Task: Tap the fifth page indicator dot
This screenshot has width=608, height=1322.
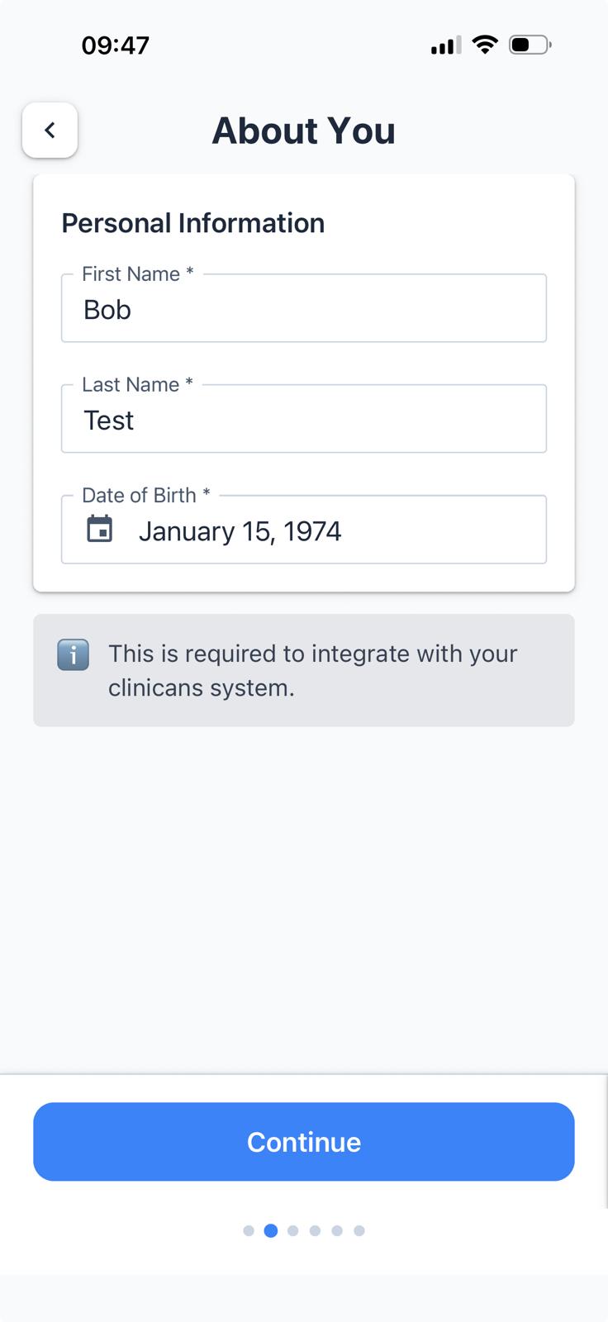Action: point(337,1231)
